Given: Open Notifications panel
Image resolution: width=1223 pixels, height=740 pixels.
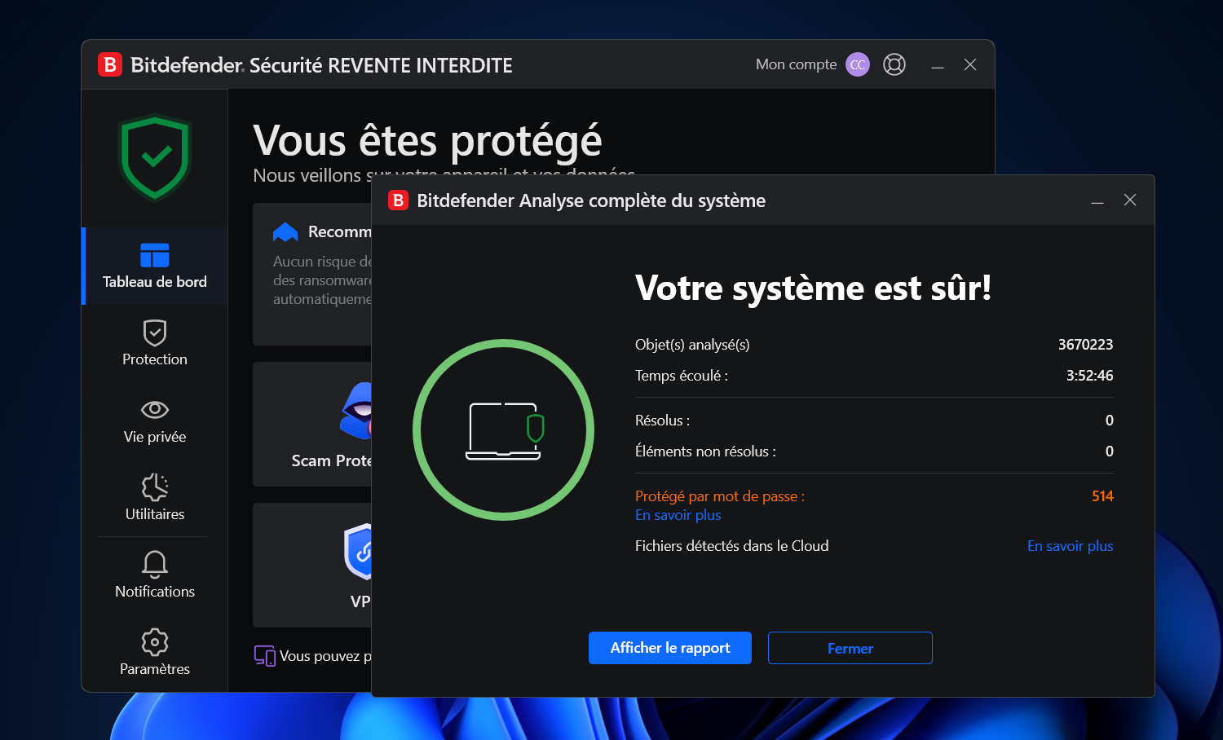Looking at the screenshot, I should (x=155, y=575).
